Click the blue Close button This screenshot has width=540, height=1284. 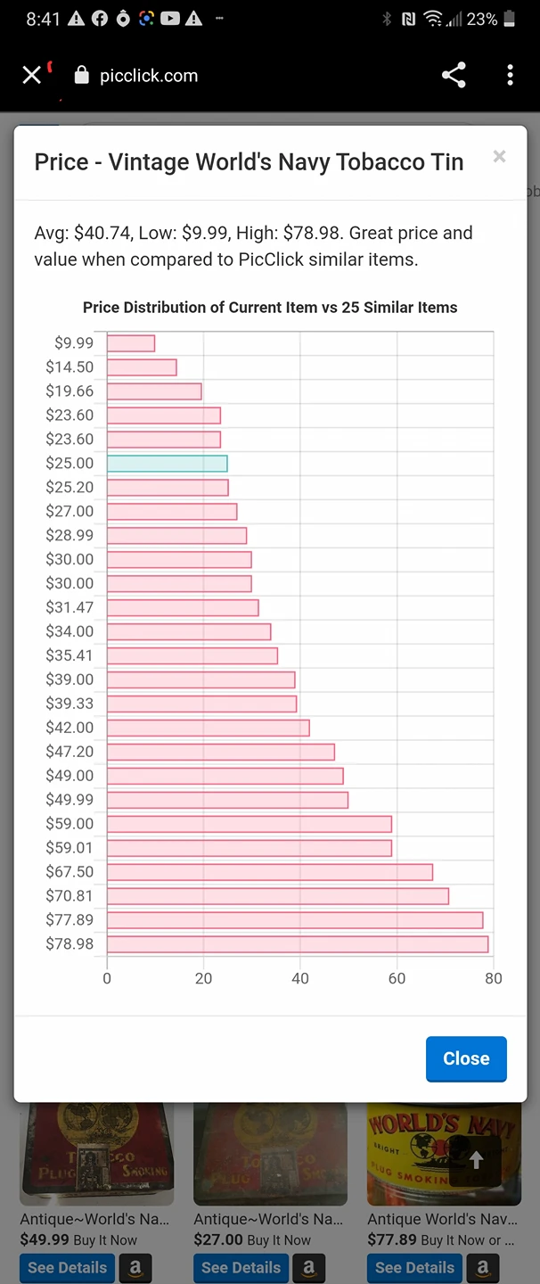466,1058
